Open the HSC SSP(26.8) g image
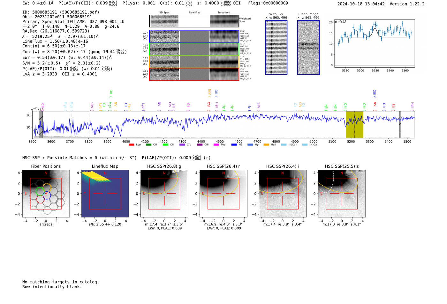Image resolution: width=447 pixels, height=304 pixels. [164, 194]
